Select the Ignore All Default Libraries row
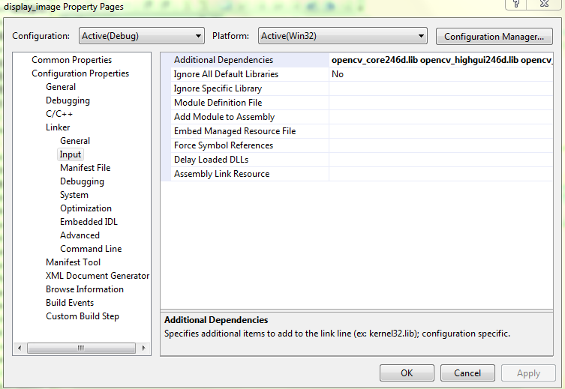Screen dimensions: 565x389 tap(226, 74)
